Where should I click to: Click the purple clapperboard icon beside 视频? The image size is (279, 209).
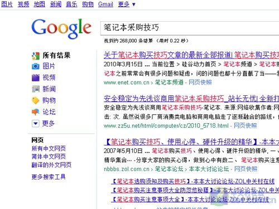[x=36, y=77]
